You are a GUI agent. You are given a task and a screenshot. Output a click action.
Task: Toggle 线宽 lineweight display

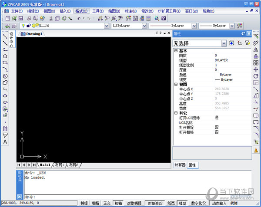click(x=171, y=203)
